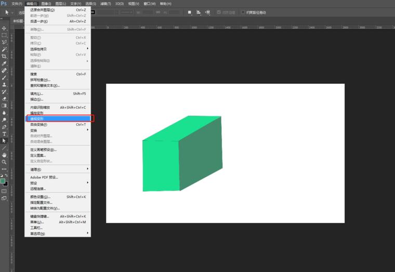The image size is (395, 272).
Task: Select the Magic Wand tool
Action: (4, 49)
